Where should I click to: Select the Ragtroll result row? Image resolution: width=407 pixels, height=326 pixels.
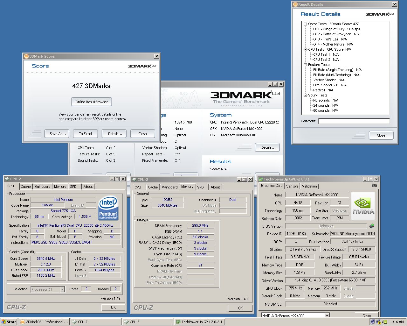coord(323,90)
